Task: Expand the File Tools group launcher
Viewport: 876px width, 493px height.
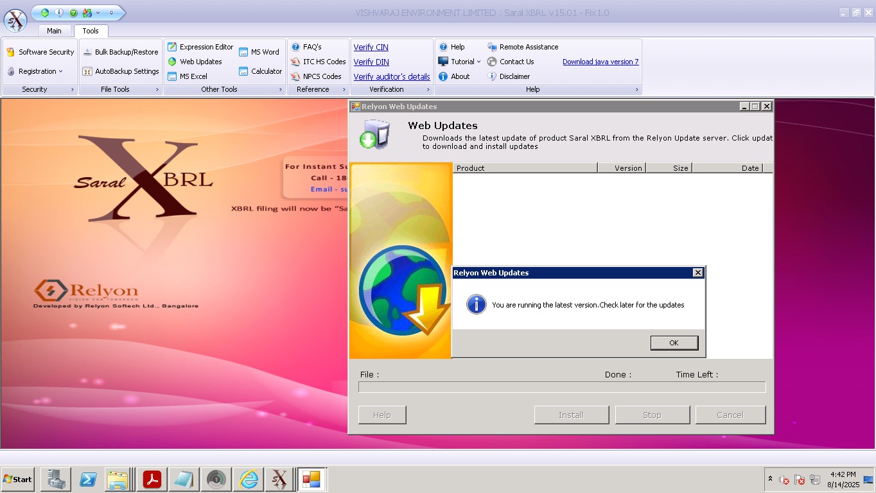Action: pyautogui.click(x=157, y=89)
